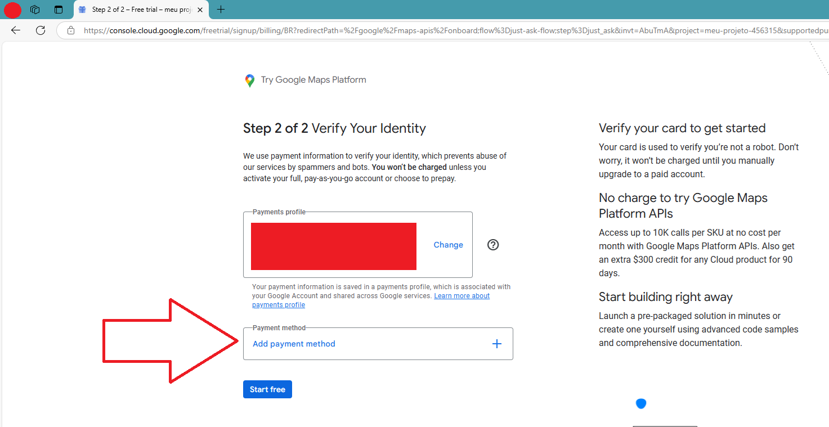
Task: Click the blue dot illustration near bottom right
Action: [x=641, y=403]
